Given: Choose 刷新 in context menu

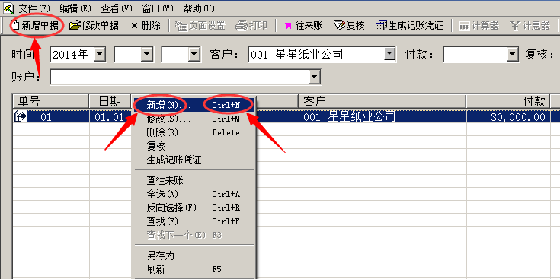Looking at the screenshot, I should pyautogui.click(x=194, y=269).
